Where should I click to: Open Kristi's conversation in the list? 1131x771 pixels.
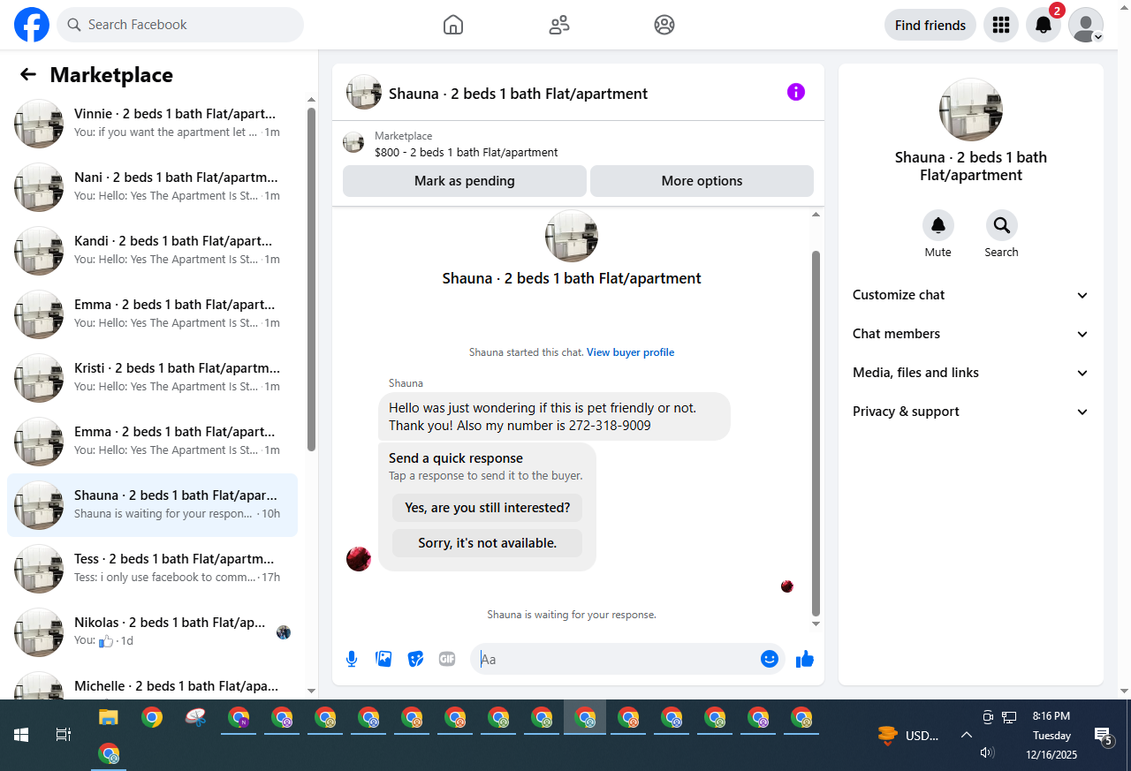152,378
